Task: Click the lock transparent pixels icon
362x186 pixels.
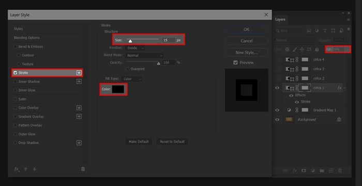Action: (287, 50)
